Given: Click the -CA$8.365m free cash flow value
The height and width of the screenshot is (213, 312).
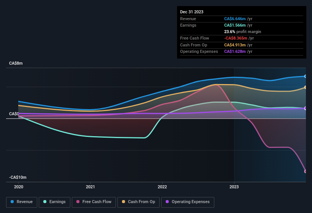Looking at the screenshot, I should tap(236, 38).
